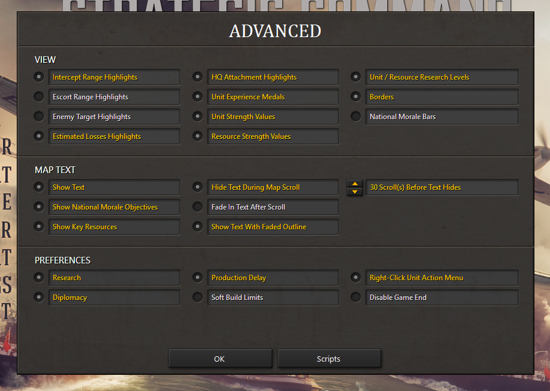
Task: Toggle Hide Text During Map Scroll radio
Action: coord(198,187)
